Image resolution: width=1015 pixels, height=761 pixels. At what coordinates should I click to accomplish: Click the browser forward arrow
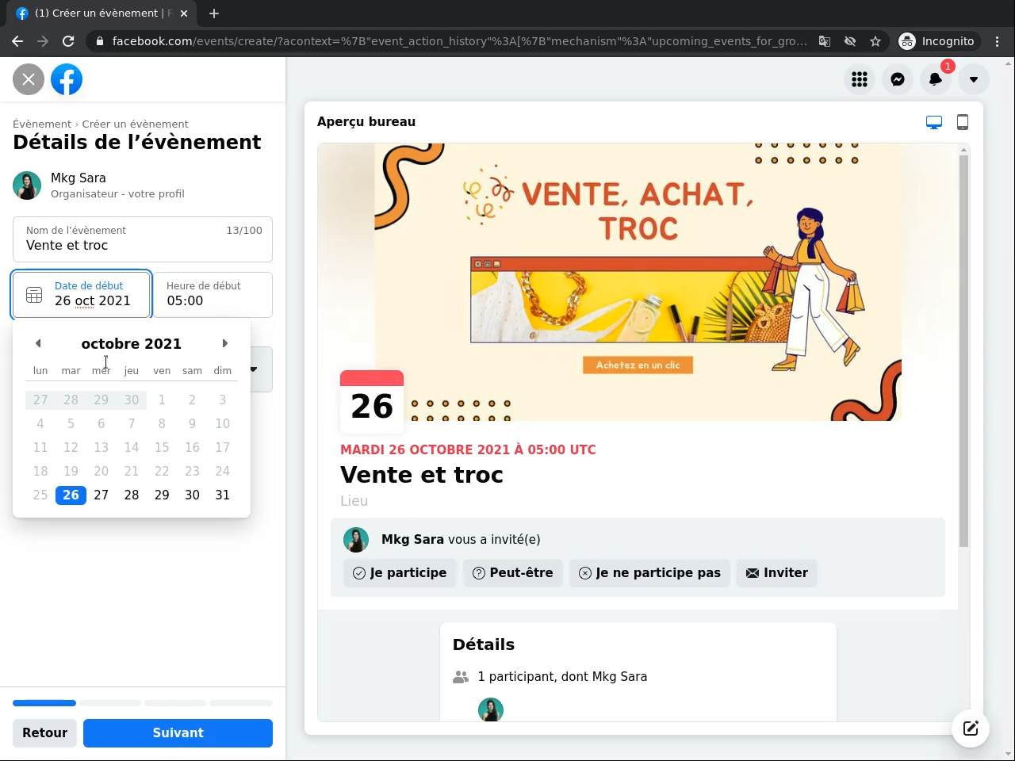pyautogui.click(x=43, y=41)
